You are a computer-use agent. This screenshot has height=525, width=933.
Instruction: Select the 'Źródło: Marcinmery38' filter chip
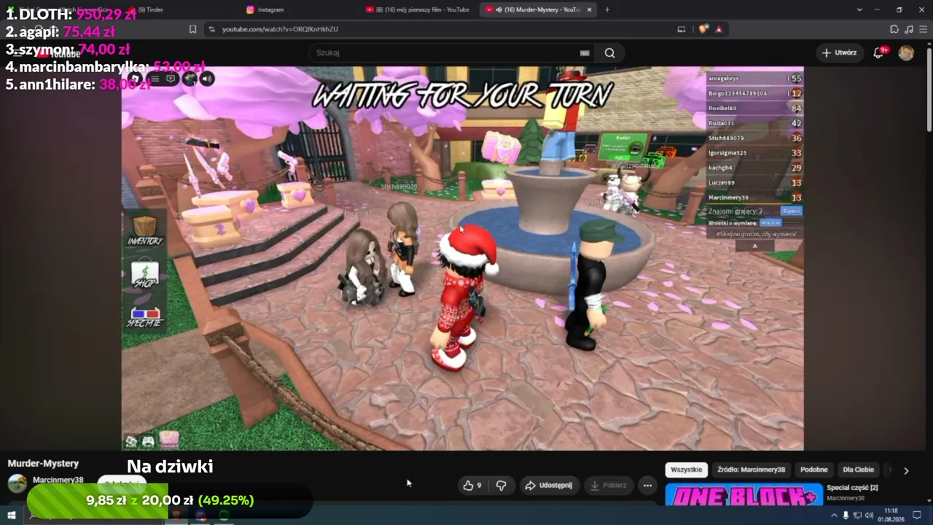coord(751,470)
